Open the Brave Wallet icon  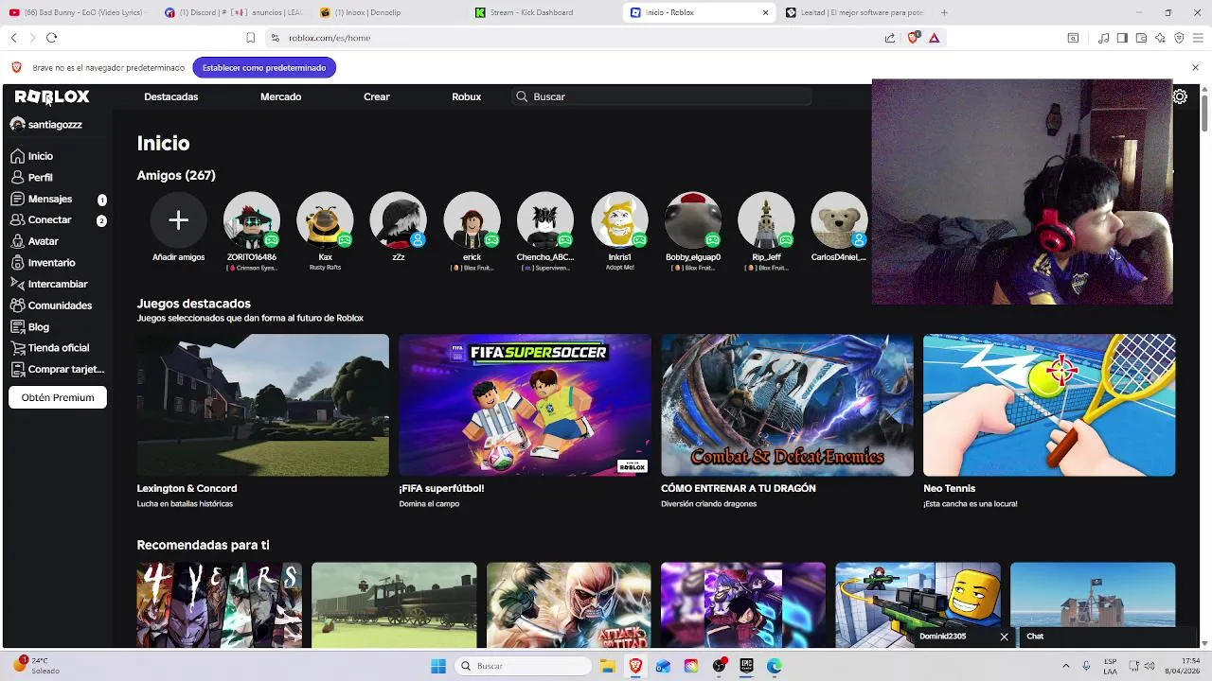1141,38
